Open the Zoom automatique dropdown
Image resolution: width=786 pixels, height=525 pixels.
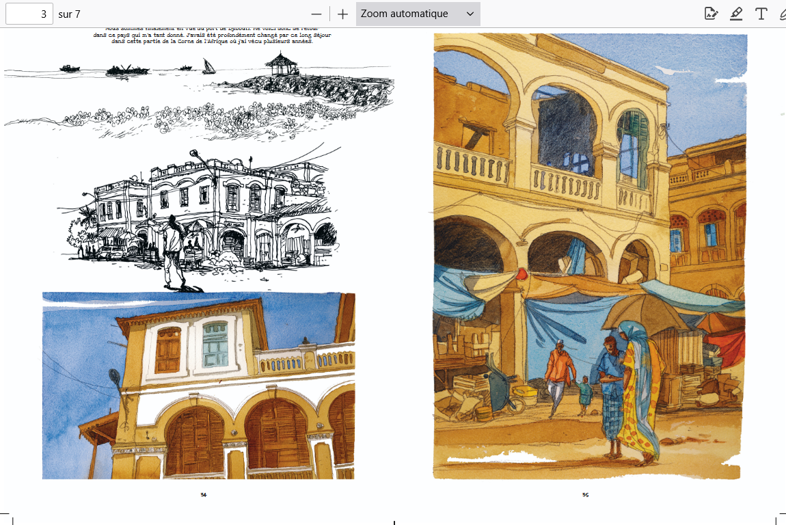(x=418, y=14)
